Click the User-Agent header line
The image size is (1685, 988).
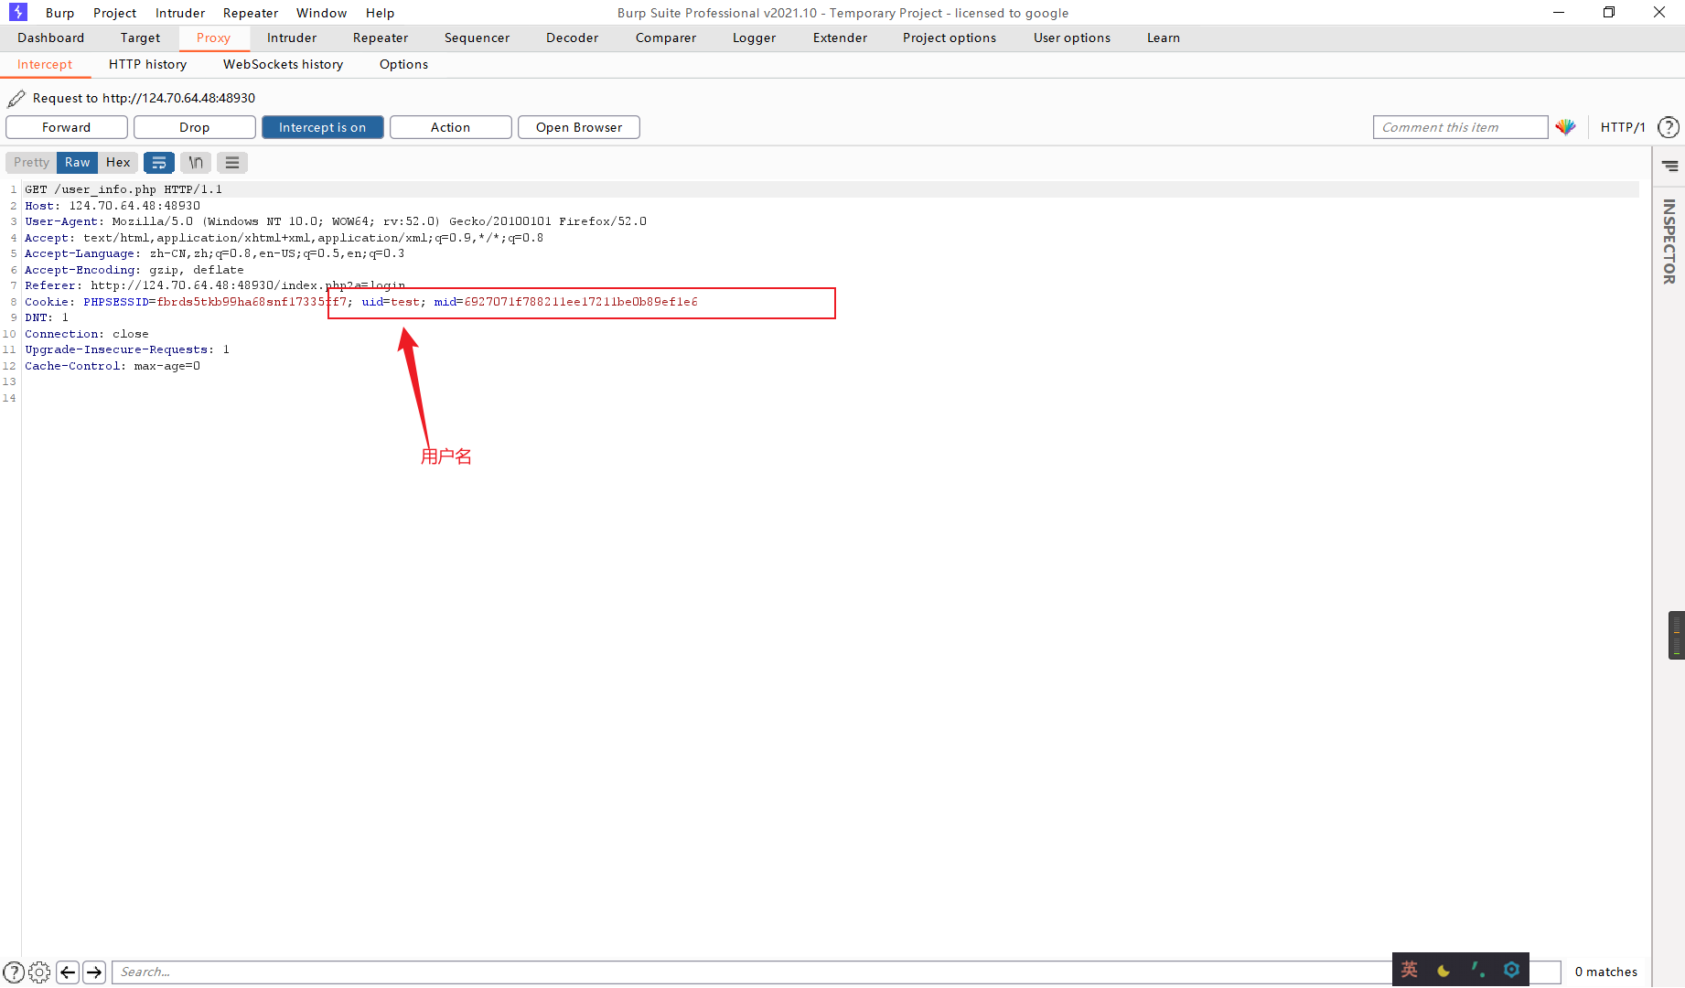(336, 221)
